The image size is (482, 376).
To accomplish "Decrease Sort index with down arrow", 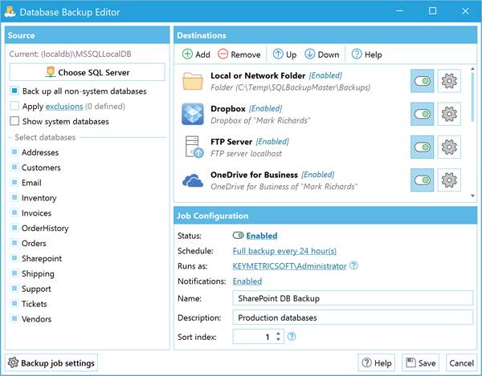I will tap(278, 340).
